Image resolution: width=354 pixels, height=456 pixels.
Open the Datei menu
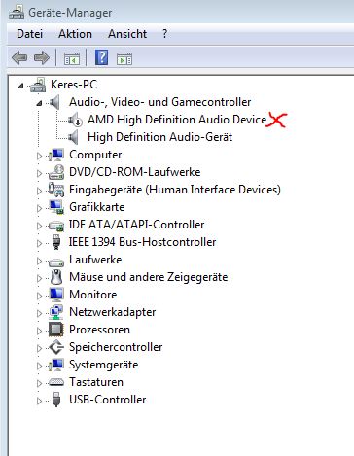[29, 34]
